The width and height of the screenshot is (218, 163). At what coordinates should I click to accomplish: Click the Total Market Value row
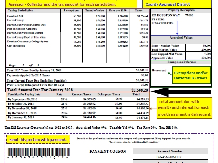point(181,50)
